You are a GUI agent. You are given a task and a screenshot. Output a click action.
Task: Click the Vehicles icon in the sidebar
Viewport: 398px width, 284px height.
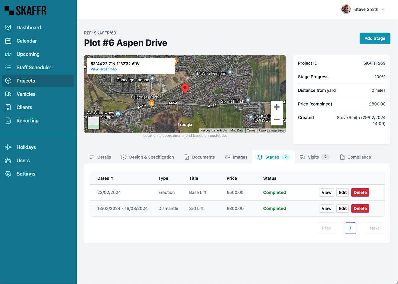coord(8,94)
